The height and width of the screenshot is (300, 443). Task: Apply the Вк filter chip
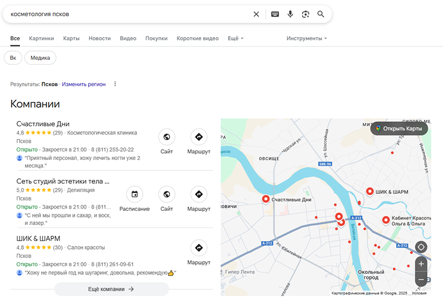tap(13, 58)
